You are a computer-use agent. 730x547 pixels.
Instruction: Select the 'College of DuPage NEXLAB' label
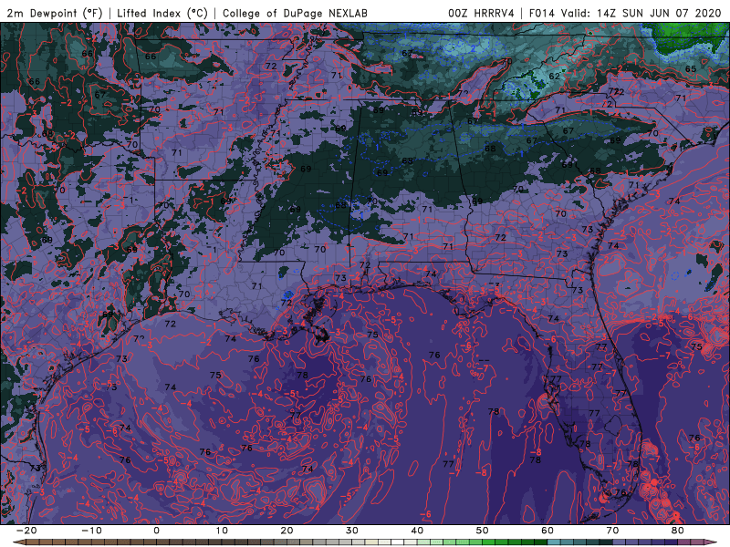tap(295, 13)
